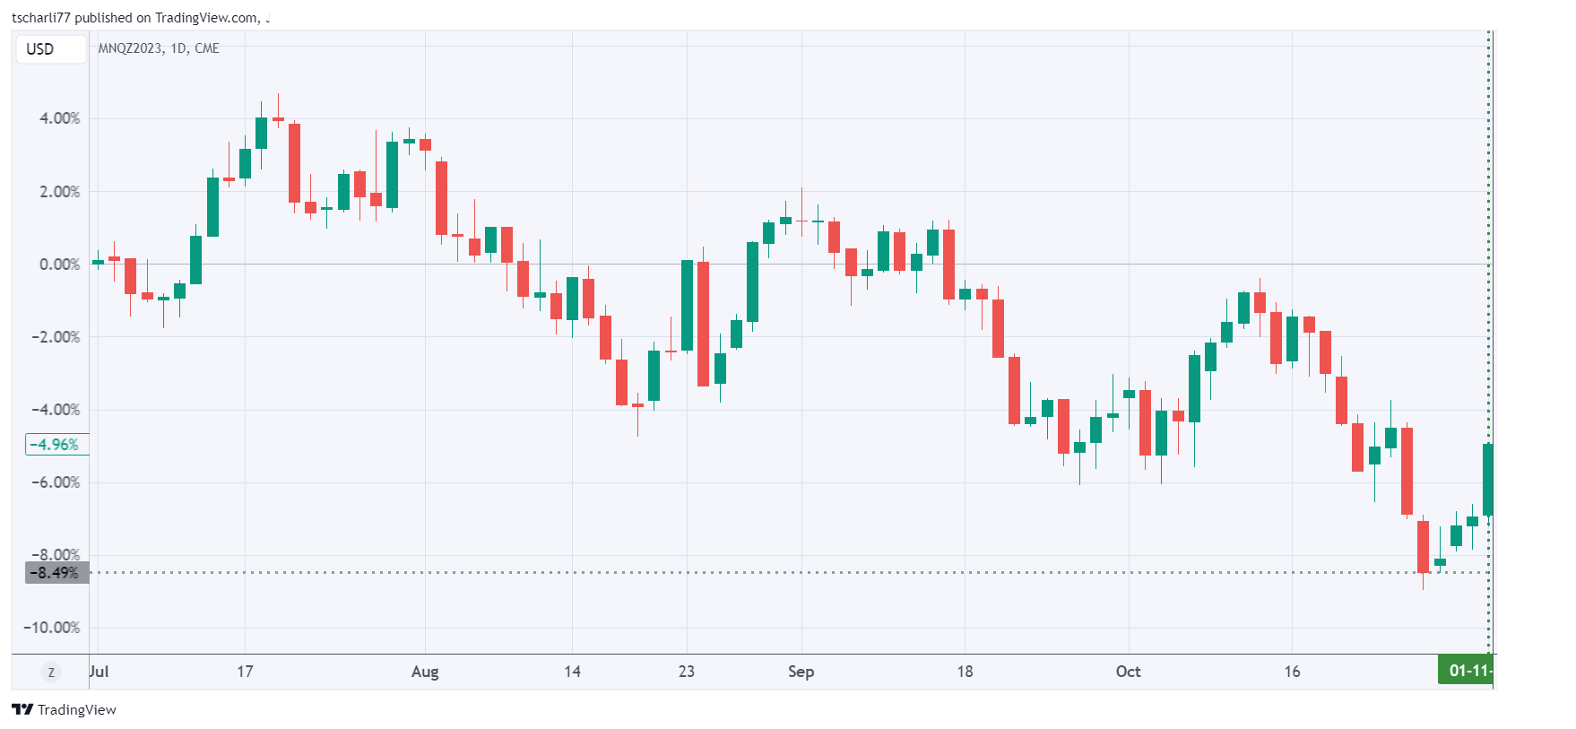Click the round Z timezone button
The height and width of the screenshot is (729, 1576).
(x=51, y=672)
